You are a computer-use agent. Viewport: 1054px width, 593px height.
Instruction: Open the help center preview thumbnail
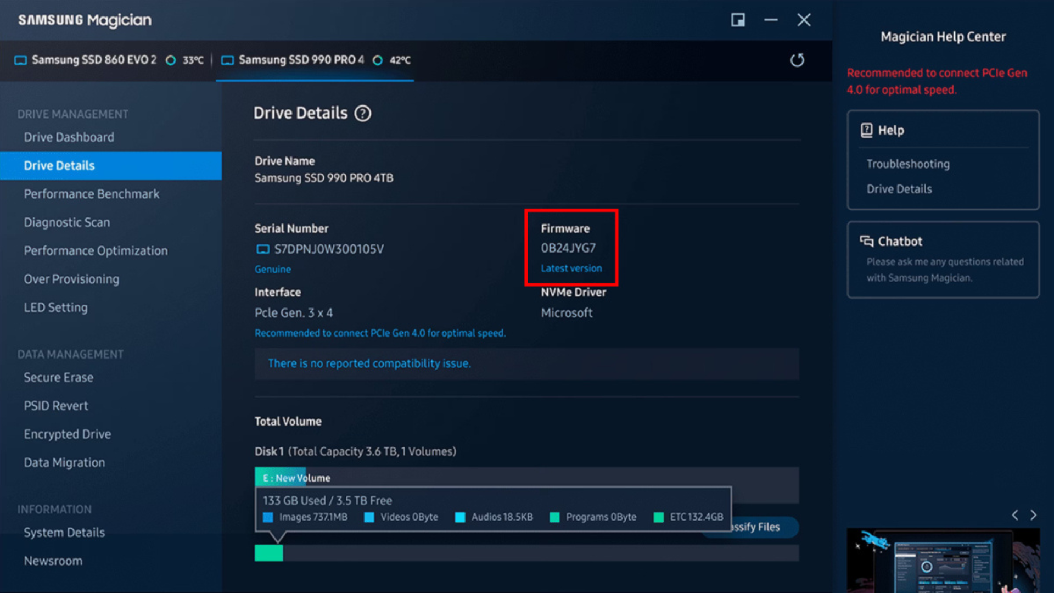point(943,560)
